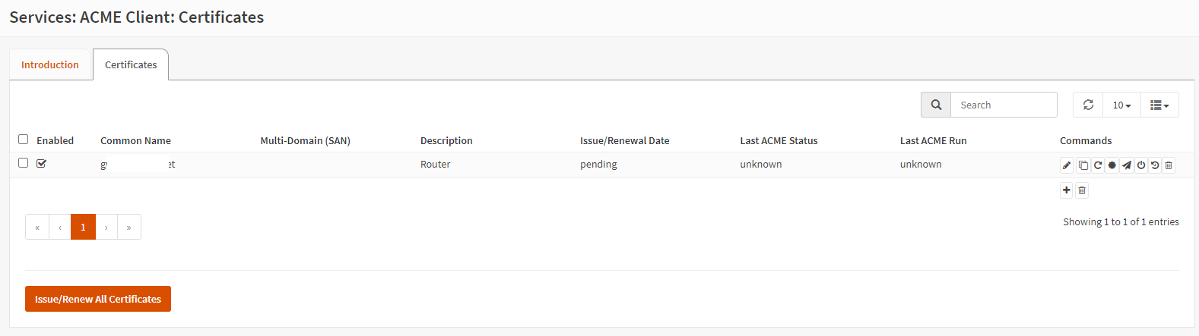The image size is (1199, 336).
Task: Reload the certificates table using the refresh icon
Action: [x=1088, y=105]
